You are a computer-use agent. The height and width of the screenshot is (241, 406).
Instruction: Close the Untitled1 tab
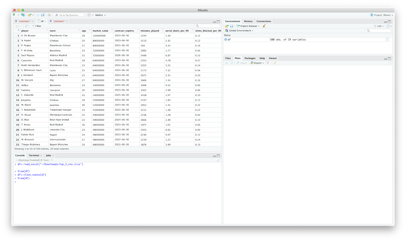pyautogui.click(x=32, y=21)
